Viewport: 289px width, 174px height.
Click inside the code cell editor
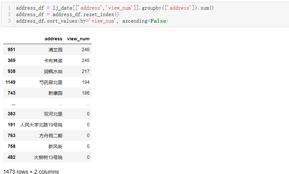(x=151, y=15)
